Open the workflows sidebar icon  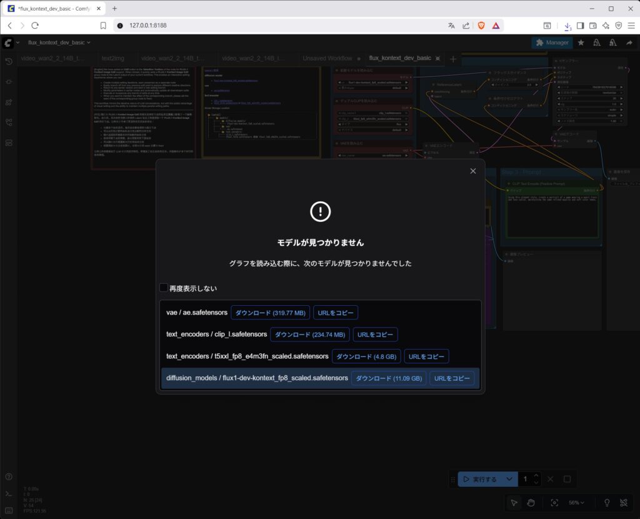tap(9, 123)
